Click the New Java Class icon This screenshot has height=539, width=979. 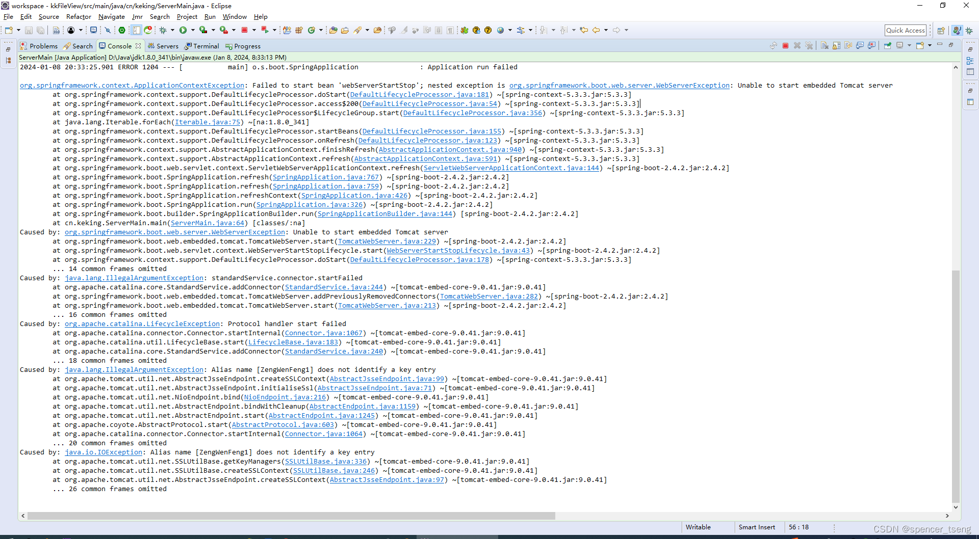click(311, 30)
